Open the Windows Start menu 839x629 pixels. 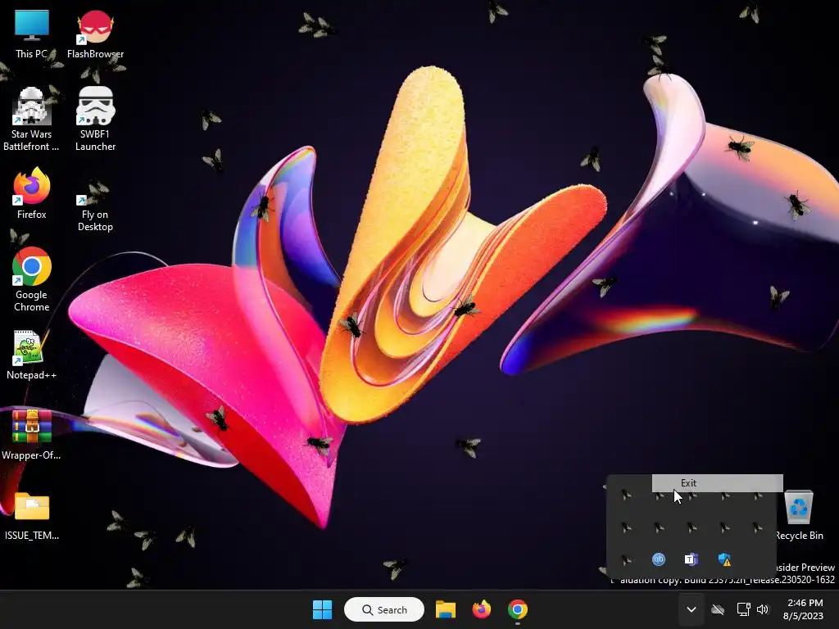point(322,609)
